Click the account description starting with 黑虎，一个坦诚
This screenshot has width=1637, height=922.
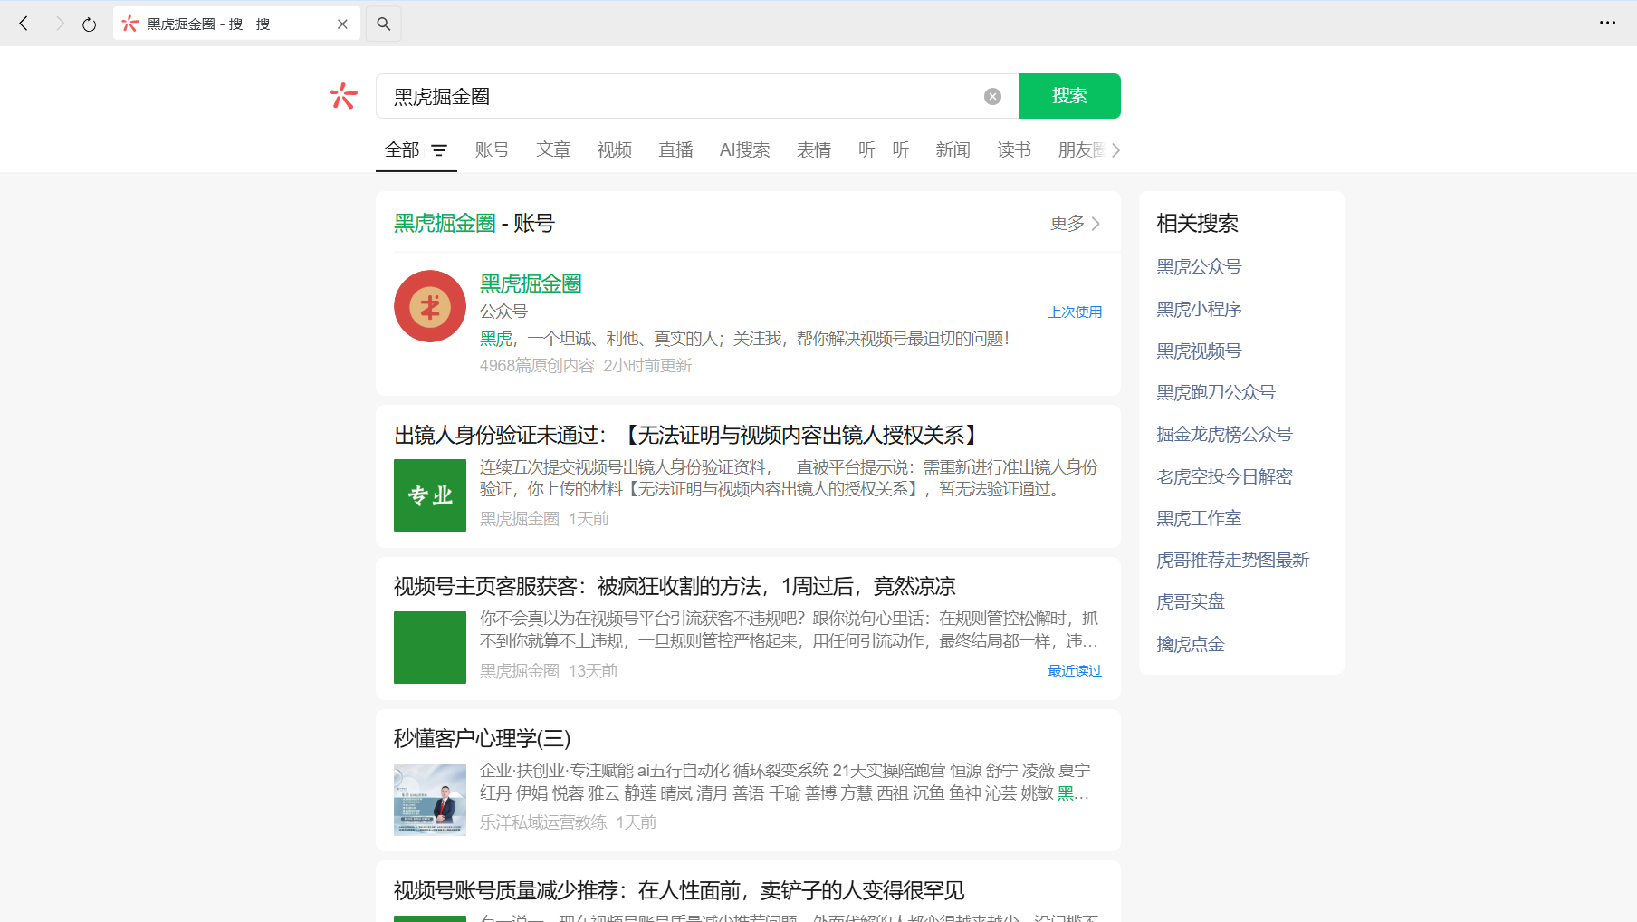pos(744,339)
